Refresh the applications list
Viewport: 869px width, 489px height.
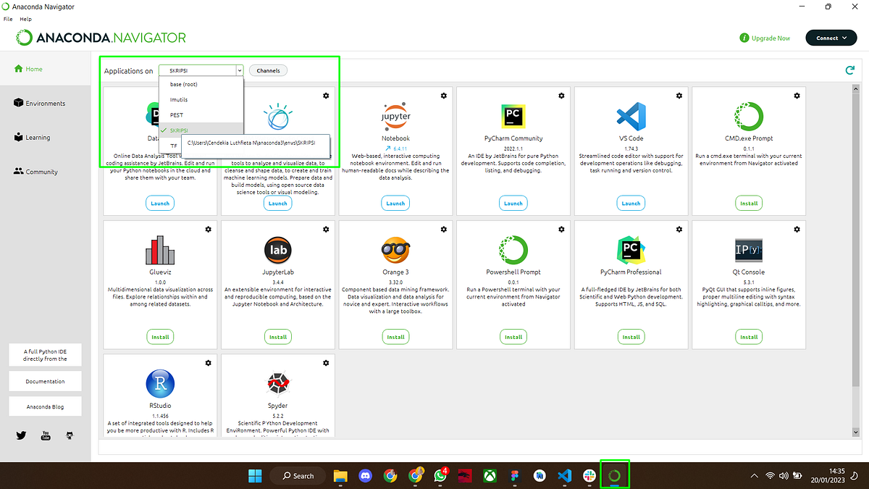point(849,70)
